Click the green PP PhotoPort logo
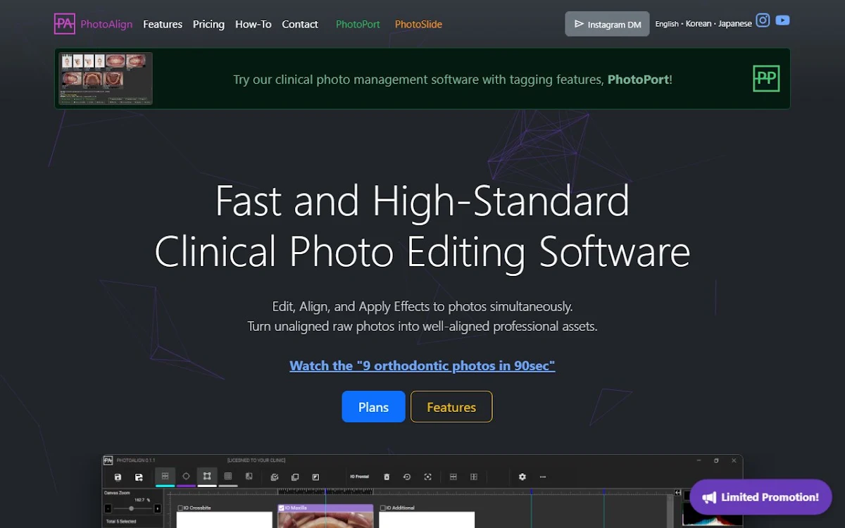Viewport: 845px width, 528px height. (766, 79)
